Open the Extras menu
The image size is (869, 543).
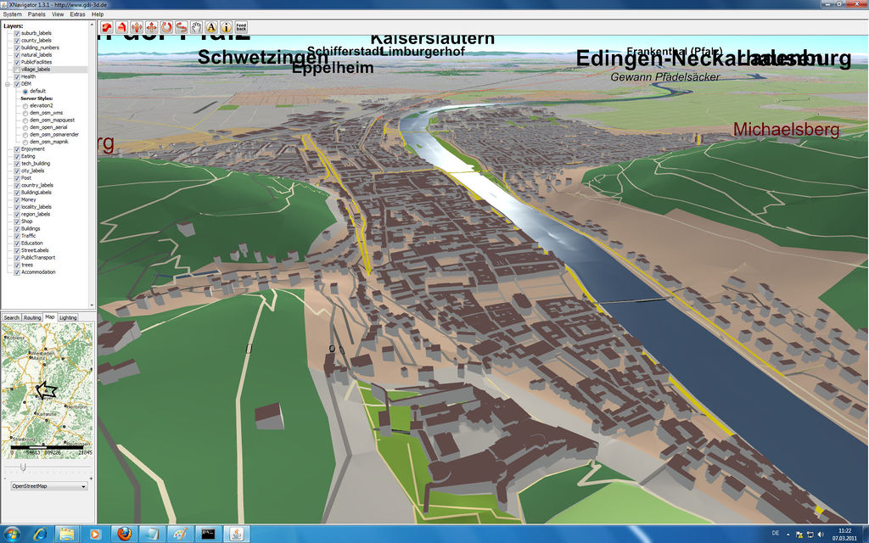77,14
